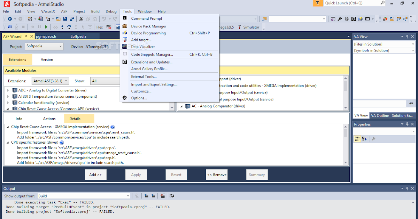This screenshot has width=418, height=219.
Task: Collapse CPU specific features (driver) section
Action: (8, 143)
